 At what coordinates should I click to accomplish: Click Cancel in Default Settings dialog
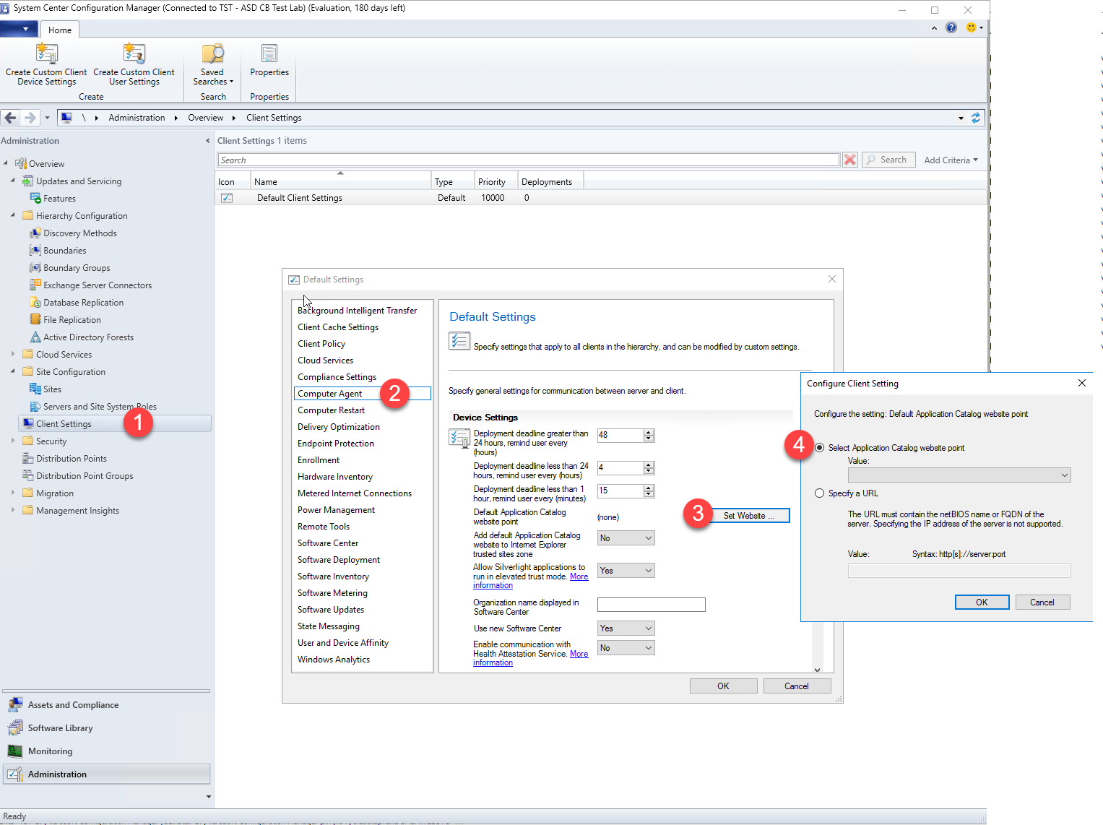click(x=797, y=686)
